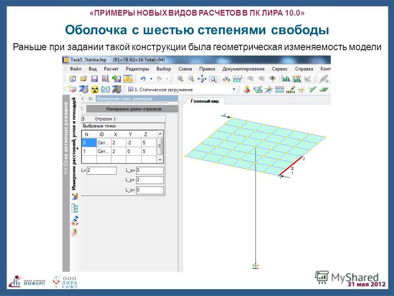Click the distributed load arrows icon
The image size is (394, 296).
(x=279, y=89)
